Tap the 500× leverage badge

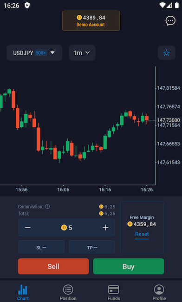(x=41, y=53)
